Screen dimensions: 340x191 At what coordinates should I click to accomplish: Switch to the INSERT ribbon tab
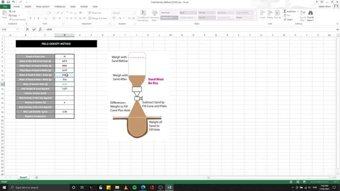point(28,7)
